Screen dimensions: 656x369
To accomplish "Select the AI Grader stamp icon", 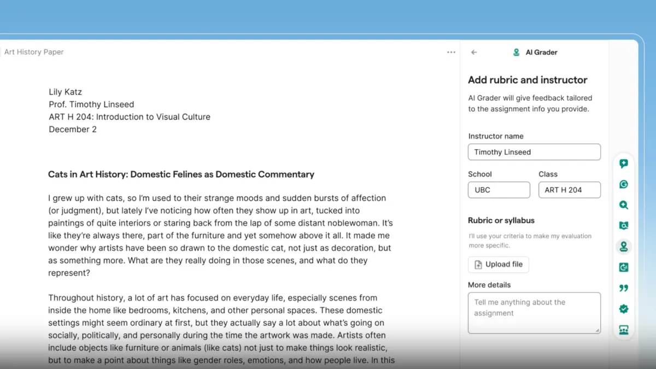I will [x=623, y=247].
